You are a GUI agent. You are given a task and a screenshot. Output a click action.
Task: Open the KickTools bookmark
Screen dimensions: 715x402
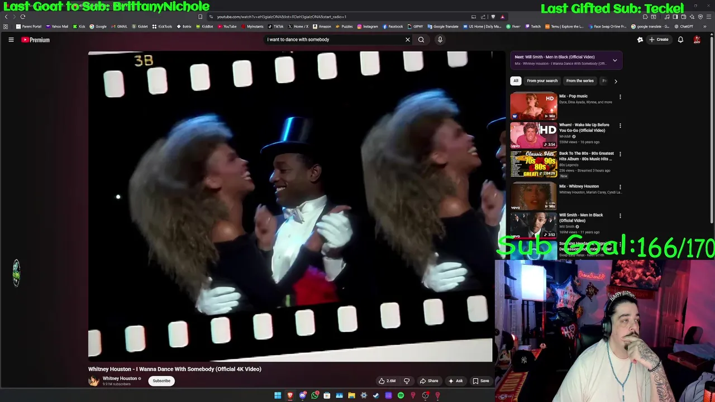pyautogui.click(x=162, y=26)
